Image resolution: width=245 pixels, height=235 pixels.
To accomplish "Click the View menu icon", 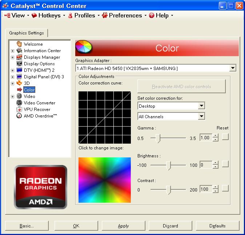I will 7,15.
